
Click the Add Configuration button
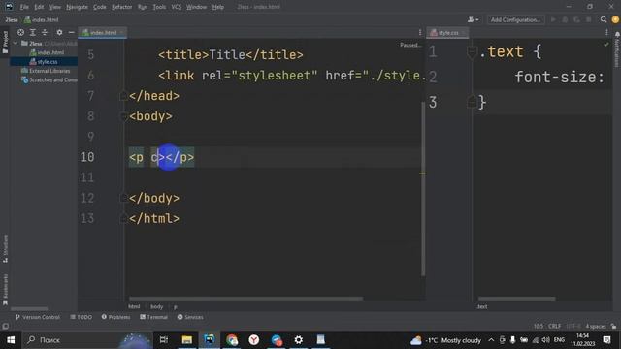click(x=515, y=19)
